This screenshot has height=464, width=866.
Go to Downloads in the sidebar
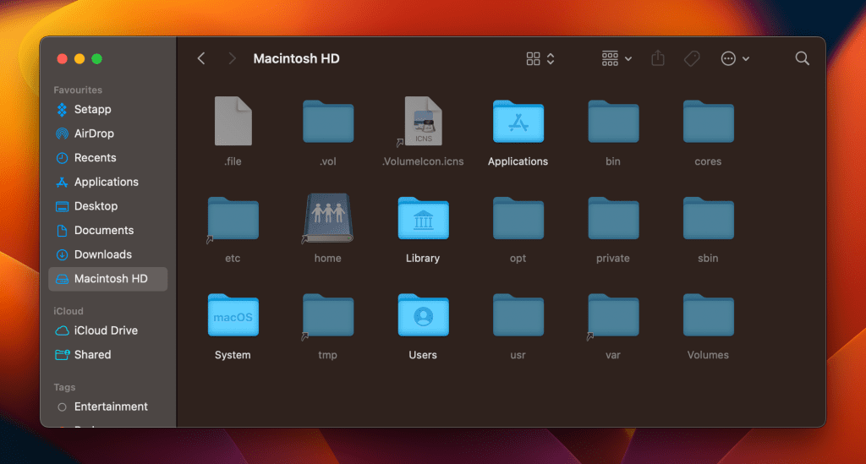click(x=102, y=254)
